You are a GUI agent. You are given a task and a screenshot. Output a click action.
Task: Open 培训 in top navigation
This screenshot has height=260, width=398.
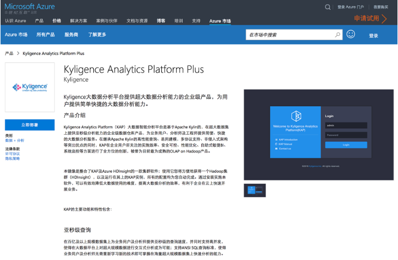178,21
